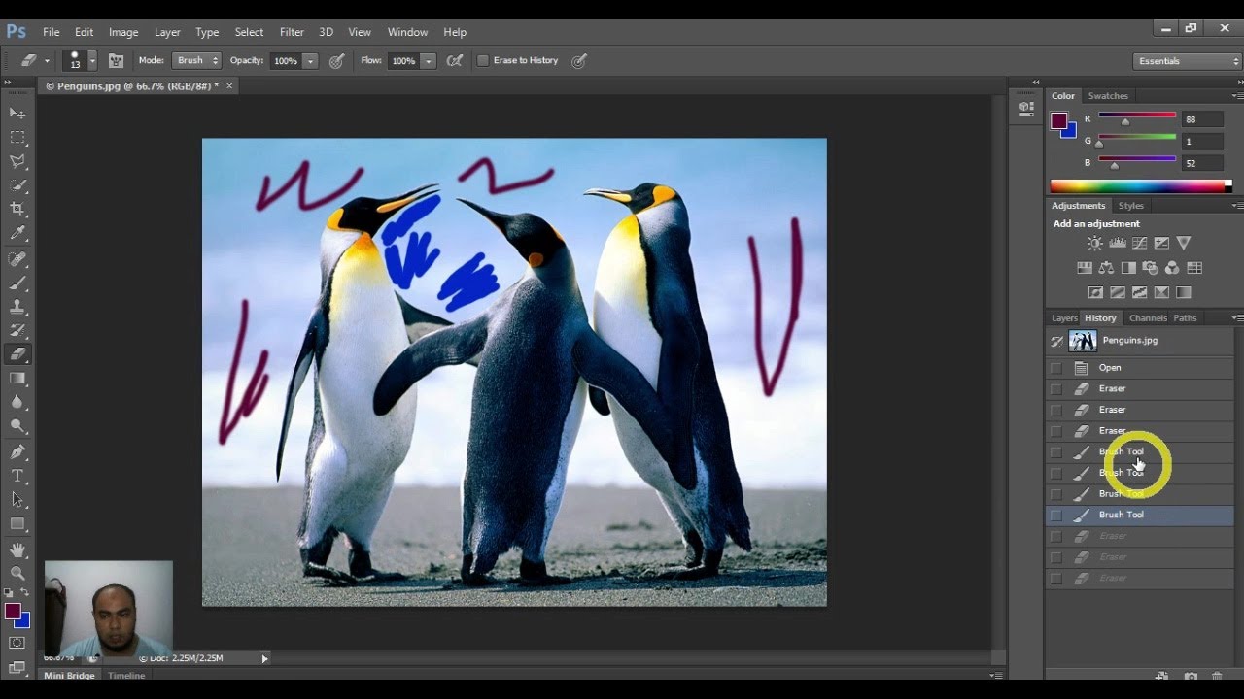
Task: Select the Crop tool
Action: click(17, 210)
